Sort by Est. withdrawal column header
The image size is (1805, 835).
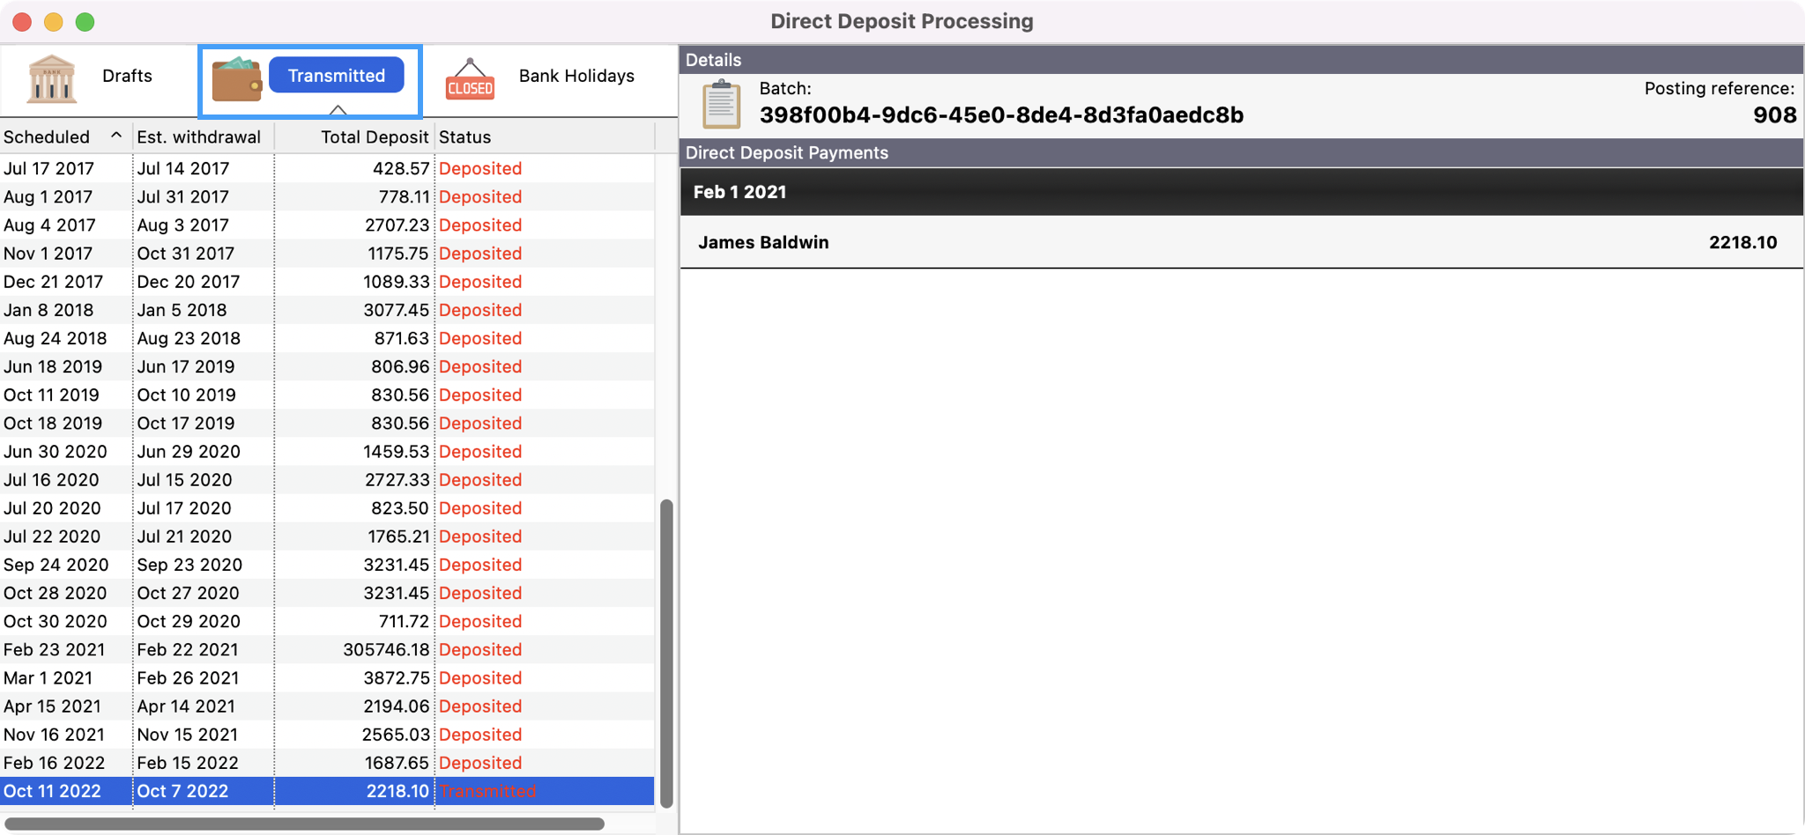(199, 137)
